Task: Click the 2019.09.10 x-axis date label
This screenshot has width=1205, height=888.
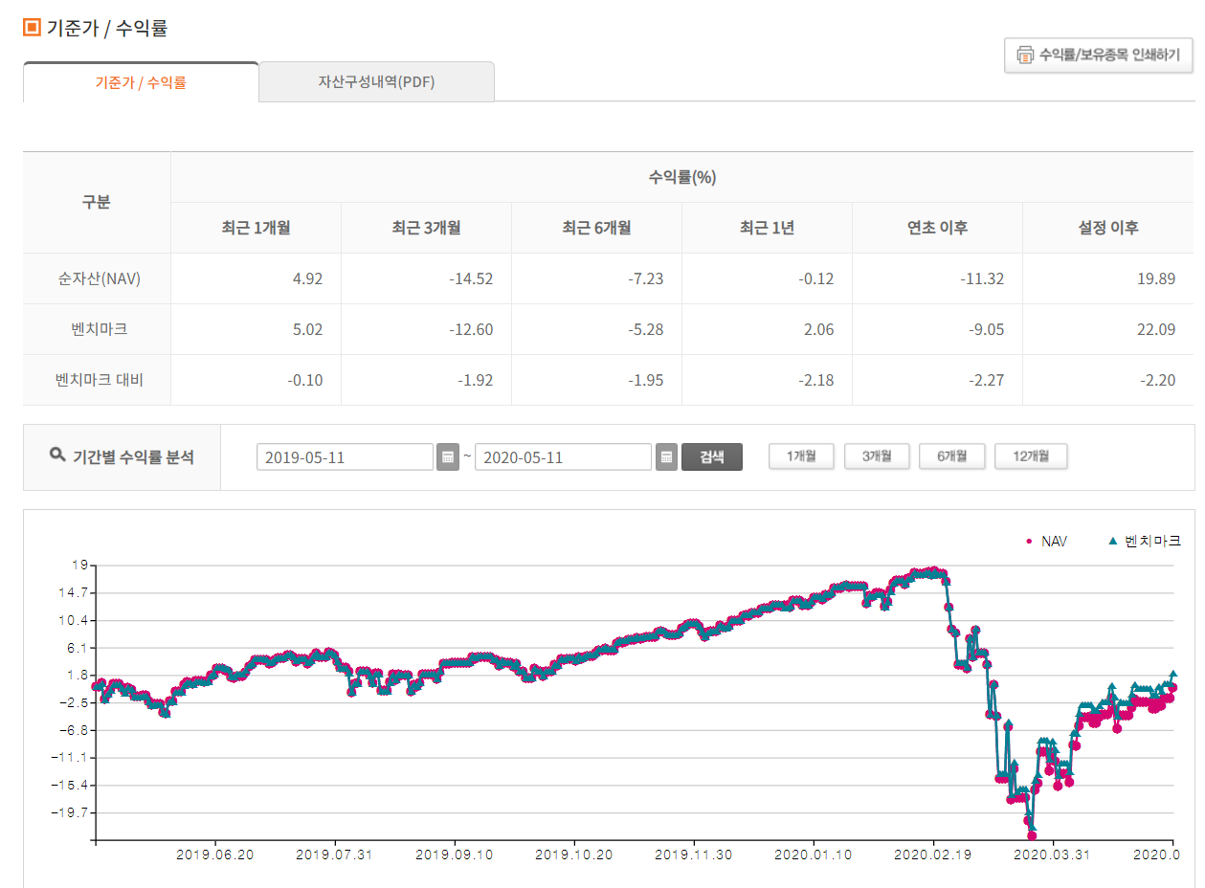Action: [455, 855]
